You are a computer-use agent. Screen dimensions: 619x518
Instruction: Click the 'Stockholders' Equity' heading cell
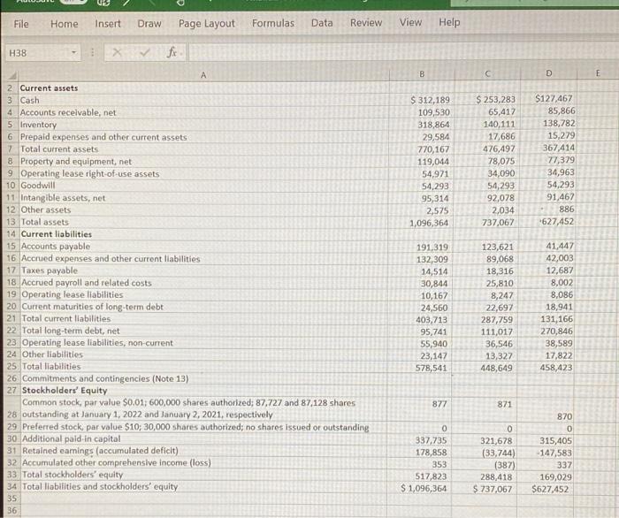tap(203, 390)
